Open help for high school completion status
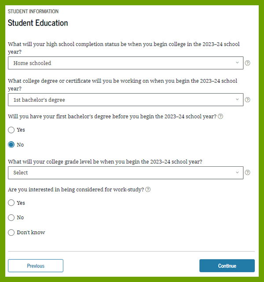This screenshot has height=282, width=264. (247, 63)
